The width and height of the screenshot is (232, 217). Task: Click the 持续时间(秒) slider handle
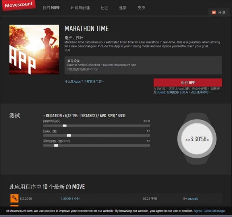65,126
